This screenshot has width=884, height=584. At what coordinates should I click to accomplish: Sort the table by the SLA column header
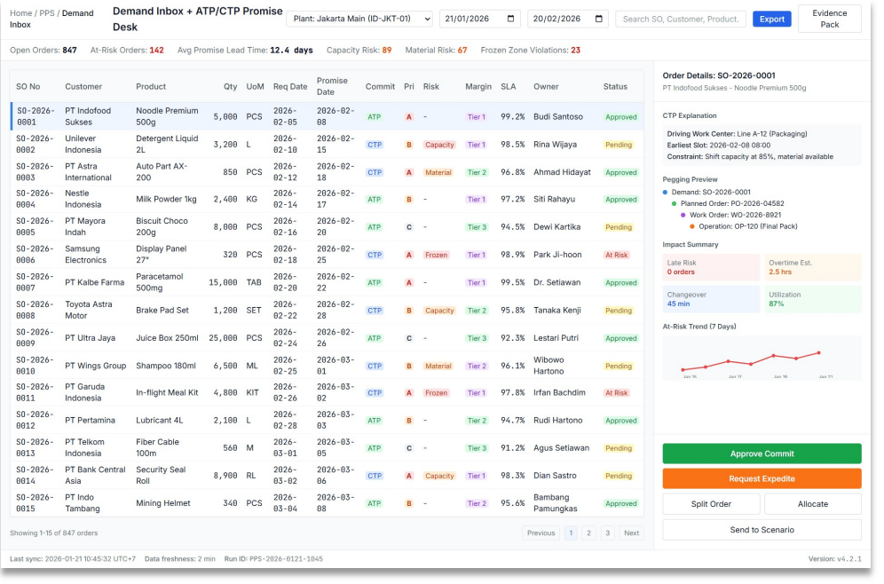[x=508, y=87]
